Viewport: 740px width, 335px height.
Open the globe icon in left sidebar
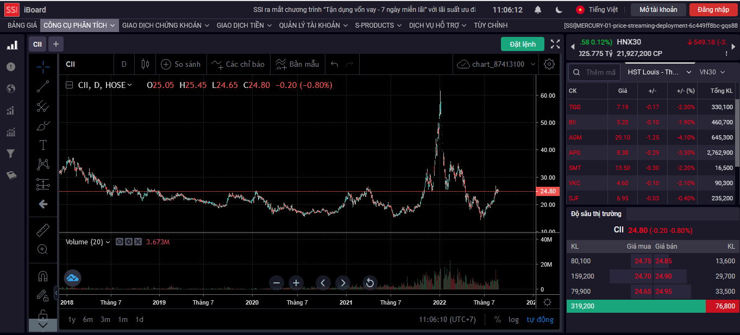(x=11, y=89)
